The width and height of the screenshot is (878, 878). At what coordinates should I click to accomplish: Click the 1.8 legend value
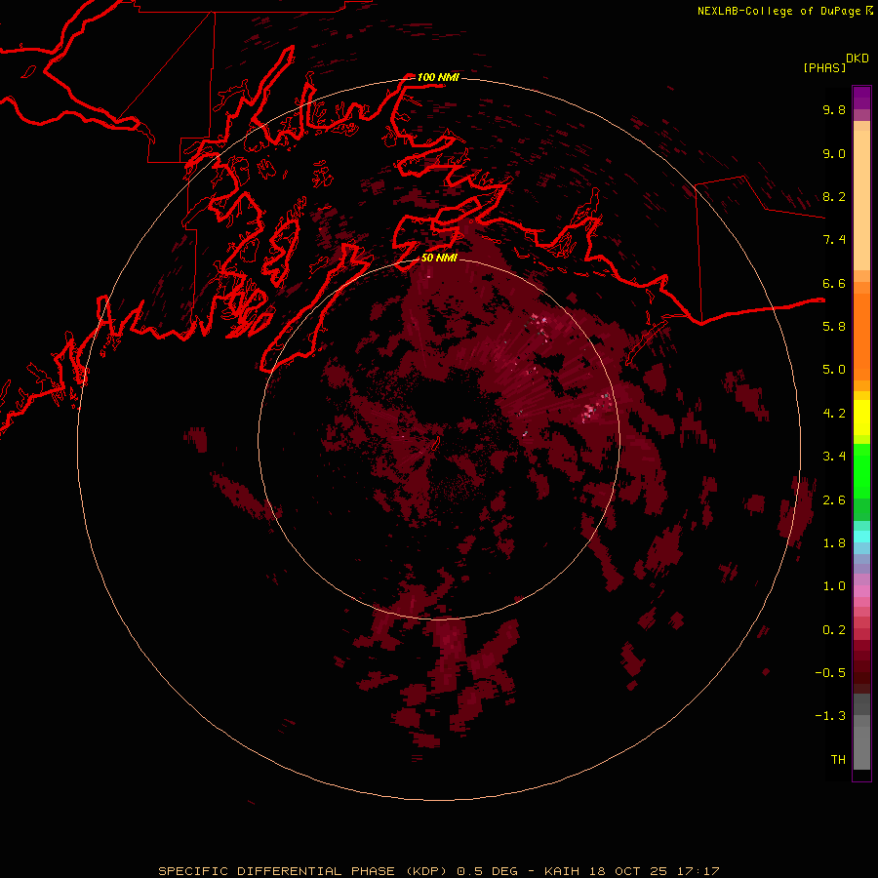point(834,543)
